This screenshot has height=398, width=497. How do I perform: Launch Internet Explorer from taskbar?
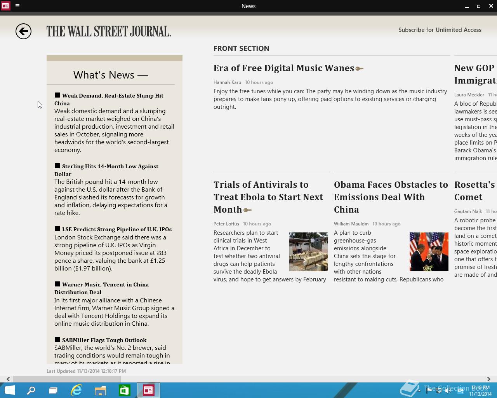tap(76, 390)
